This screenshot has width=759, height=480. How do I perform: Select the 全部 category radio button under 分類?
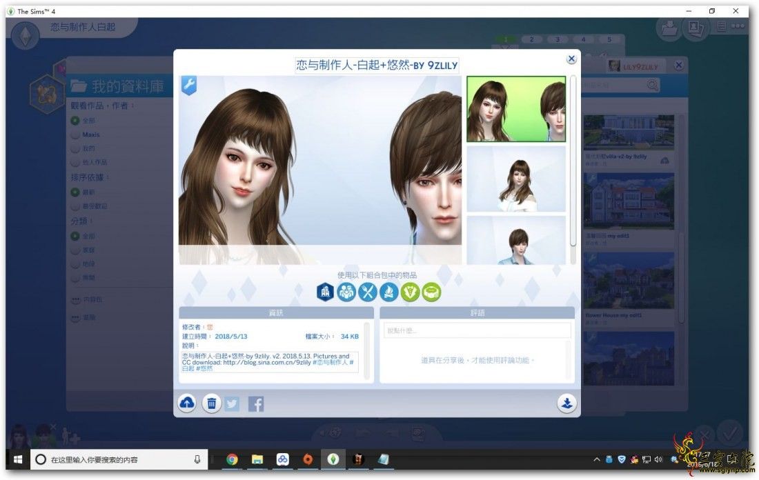75,236
